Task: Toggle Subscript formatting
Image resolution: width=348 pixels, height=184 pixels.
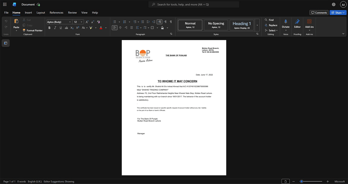Action: tap(72, 28)
